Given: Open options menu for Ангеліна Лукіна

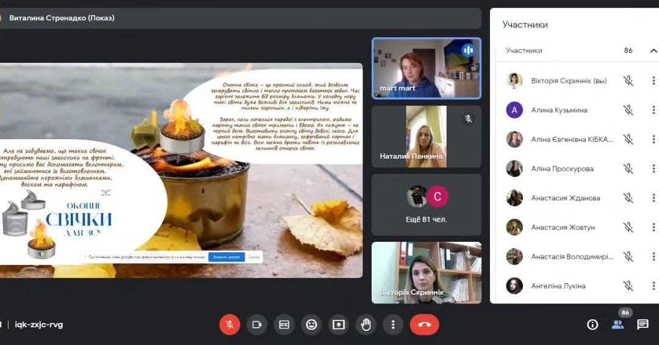Looking at the screenshot, I should [x=654, y=286].
